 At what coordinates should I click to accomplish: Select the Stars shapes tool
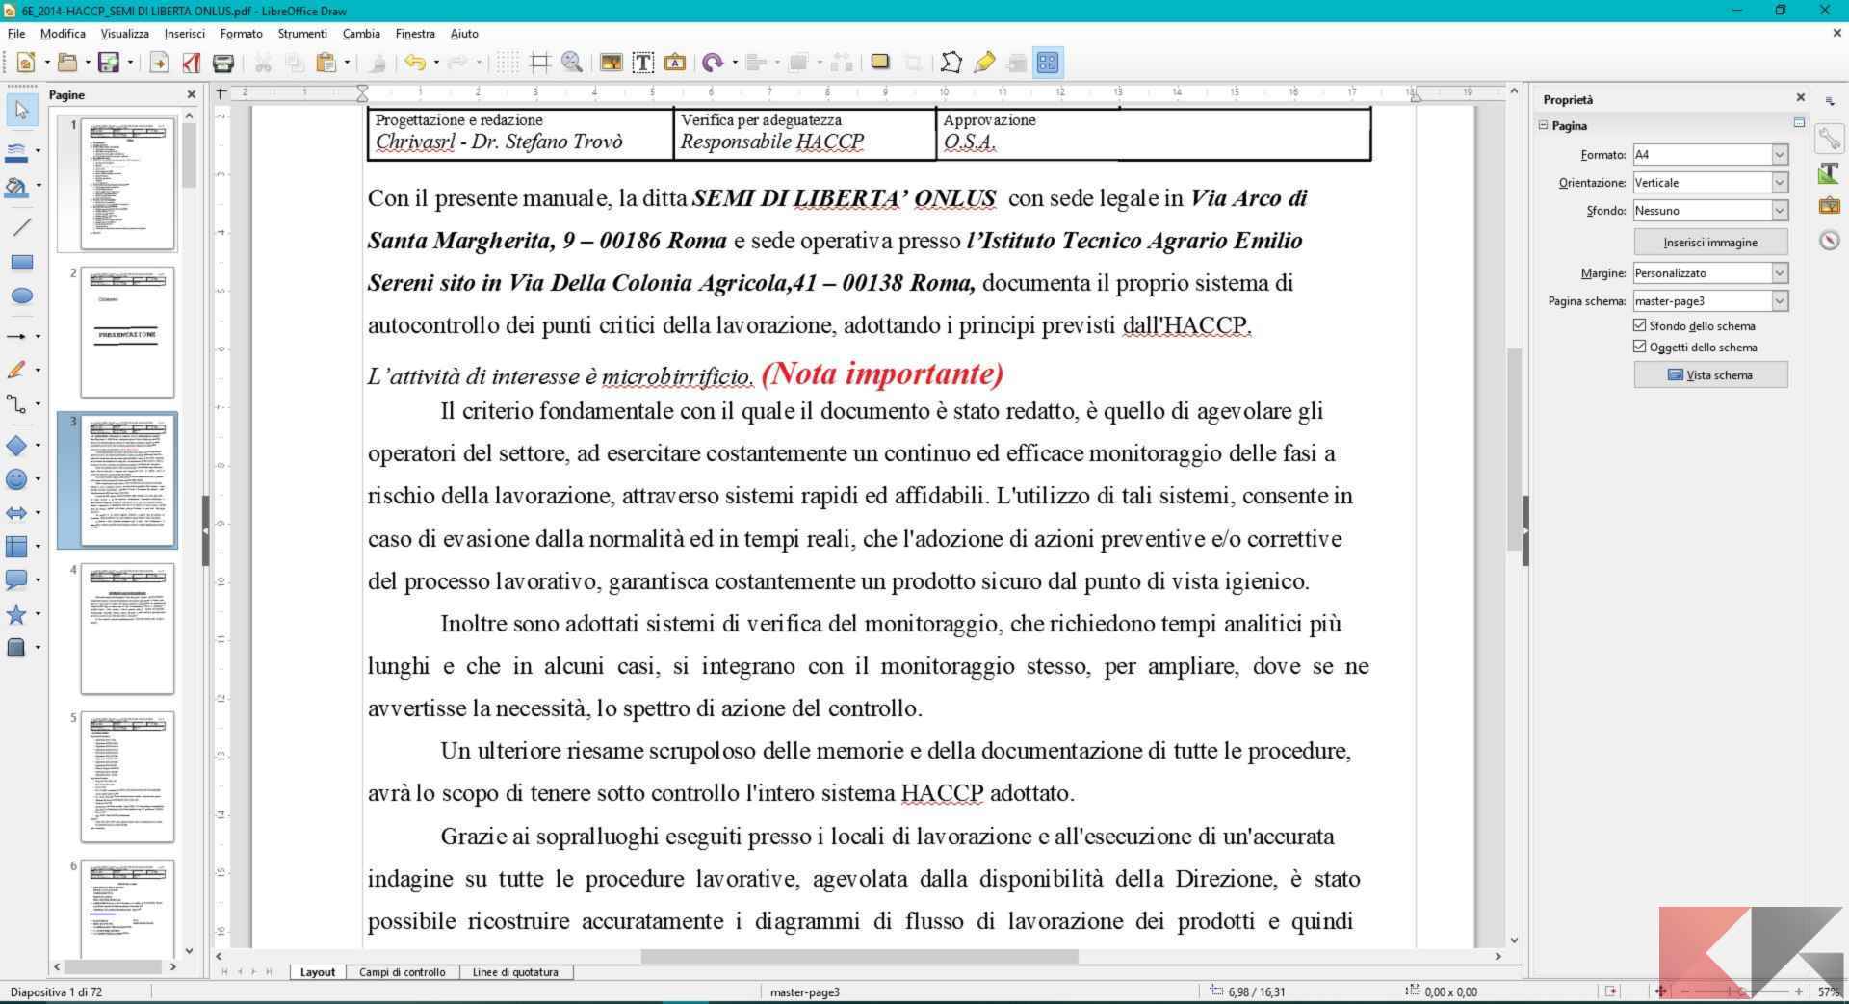[x=16, y=613]
